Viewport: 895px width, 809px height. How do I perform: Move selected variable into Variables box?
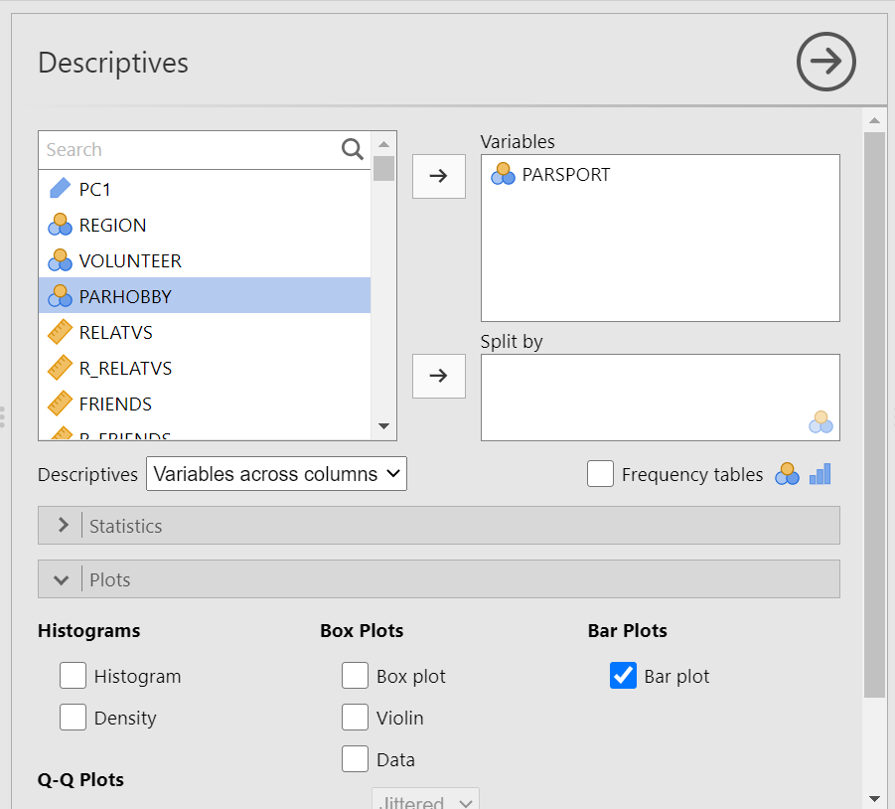(x=438, y=176)
